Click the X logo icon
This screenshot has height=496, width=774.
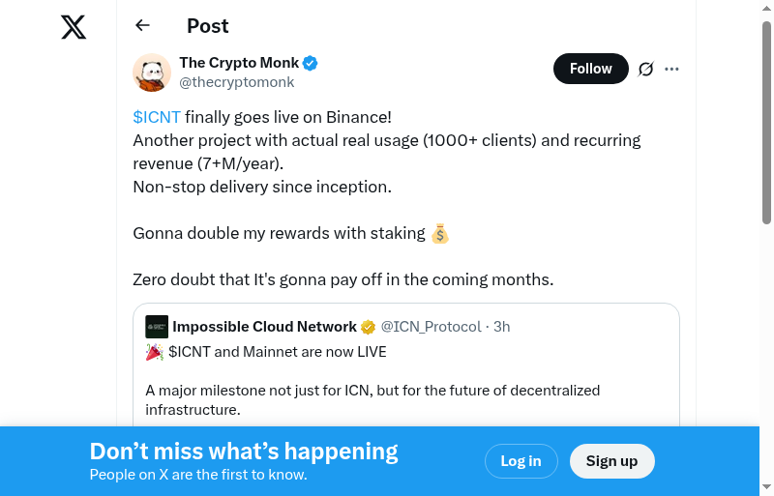point(74,27)
